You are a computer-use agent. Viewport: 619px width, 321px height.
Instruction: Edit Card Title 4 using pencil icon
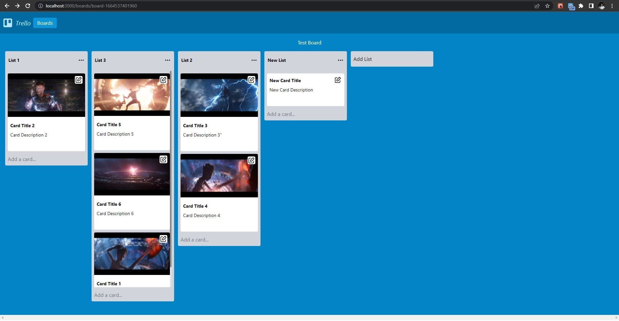(251, 160)
